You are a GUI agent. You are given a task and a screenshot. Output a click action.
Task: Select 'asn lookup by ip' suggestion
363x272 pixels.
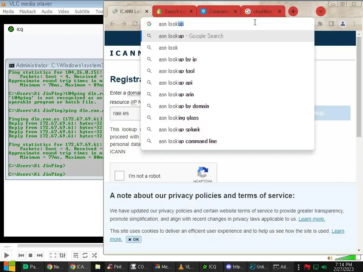pos(228,59)
